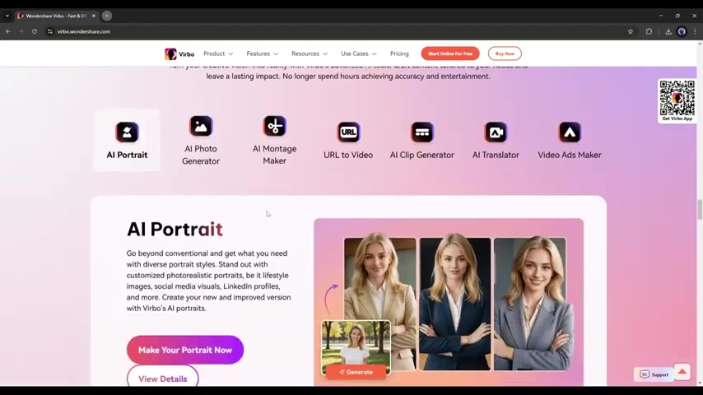Switch to Video Ads Maker tab label

tap(570, 155)
